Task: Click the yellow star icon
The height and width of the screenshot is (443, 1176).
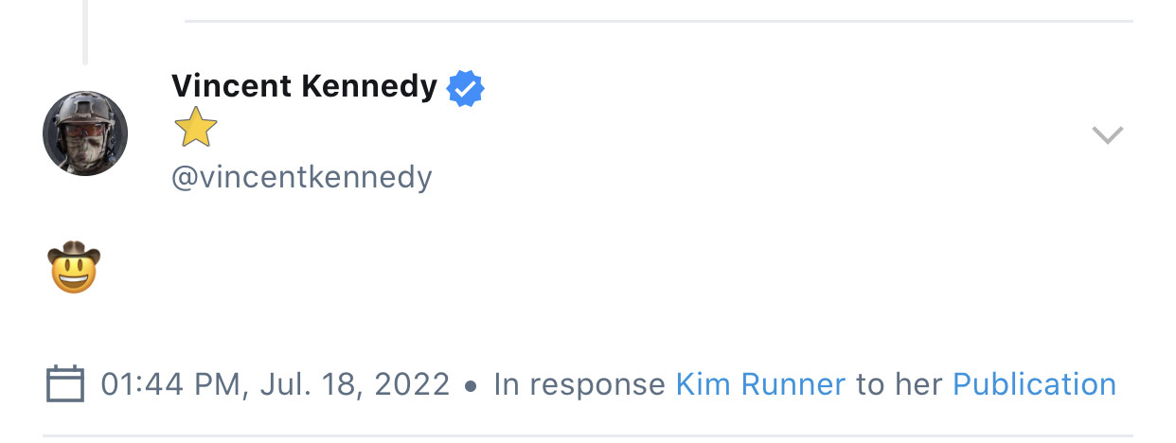Action: pyautogui.click(x=196, y=128)
